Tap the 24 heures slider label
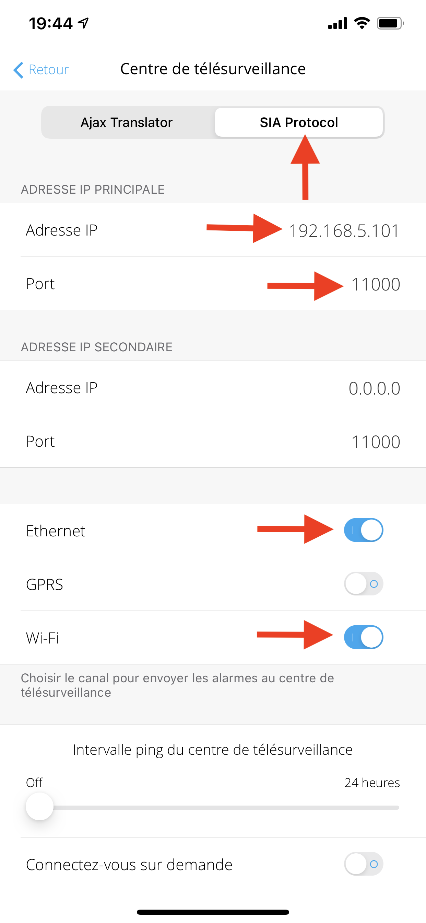The height and width of the screenshot is (923, 426). click(x=372, y=783)
